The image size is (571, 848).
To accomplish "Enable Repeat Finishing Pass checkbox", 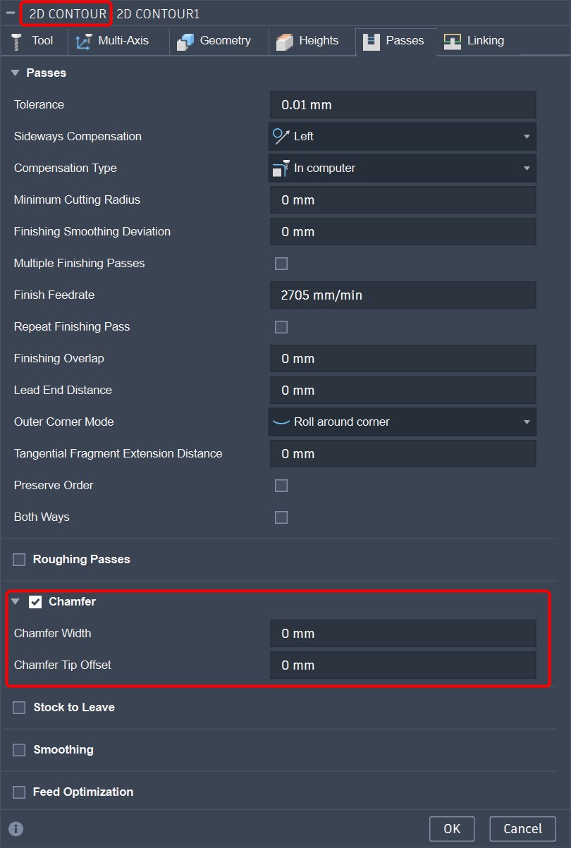I will coord(281,327).
